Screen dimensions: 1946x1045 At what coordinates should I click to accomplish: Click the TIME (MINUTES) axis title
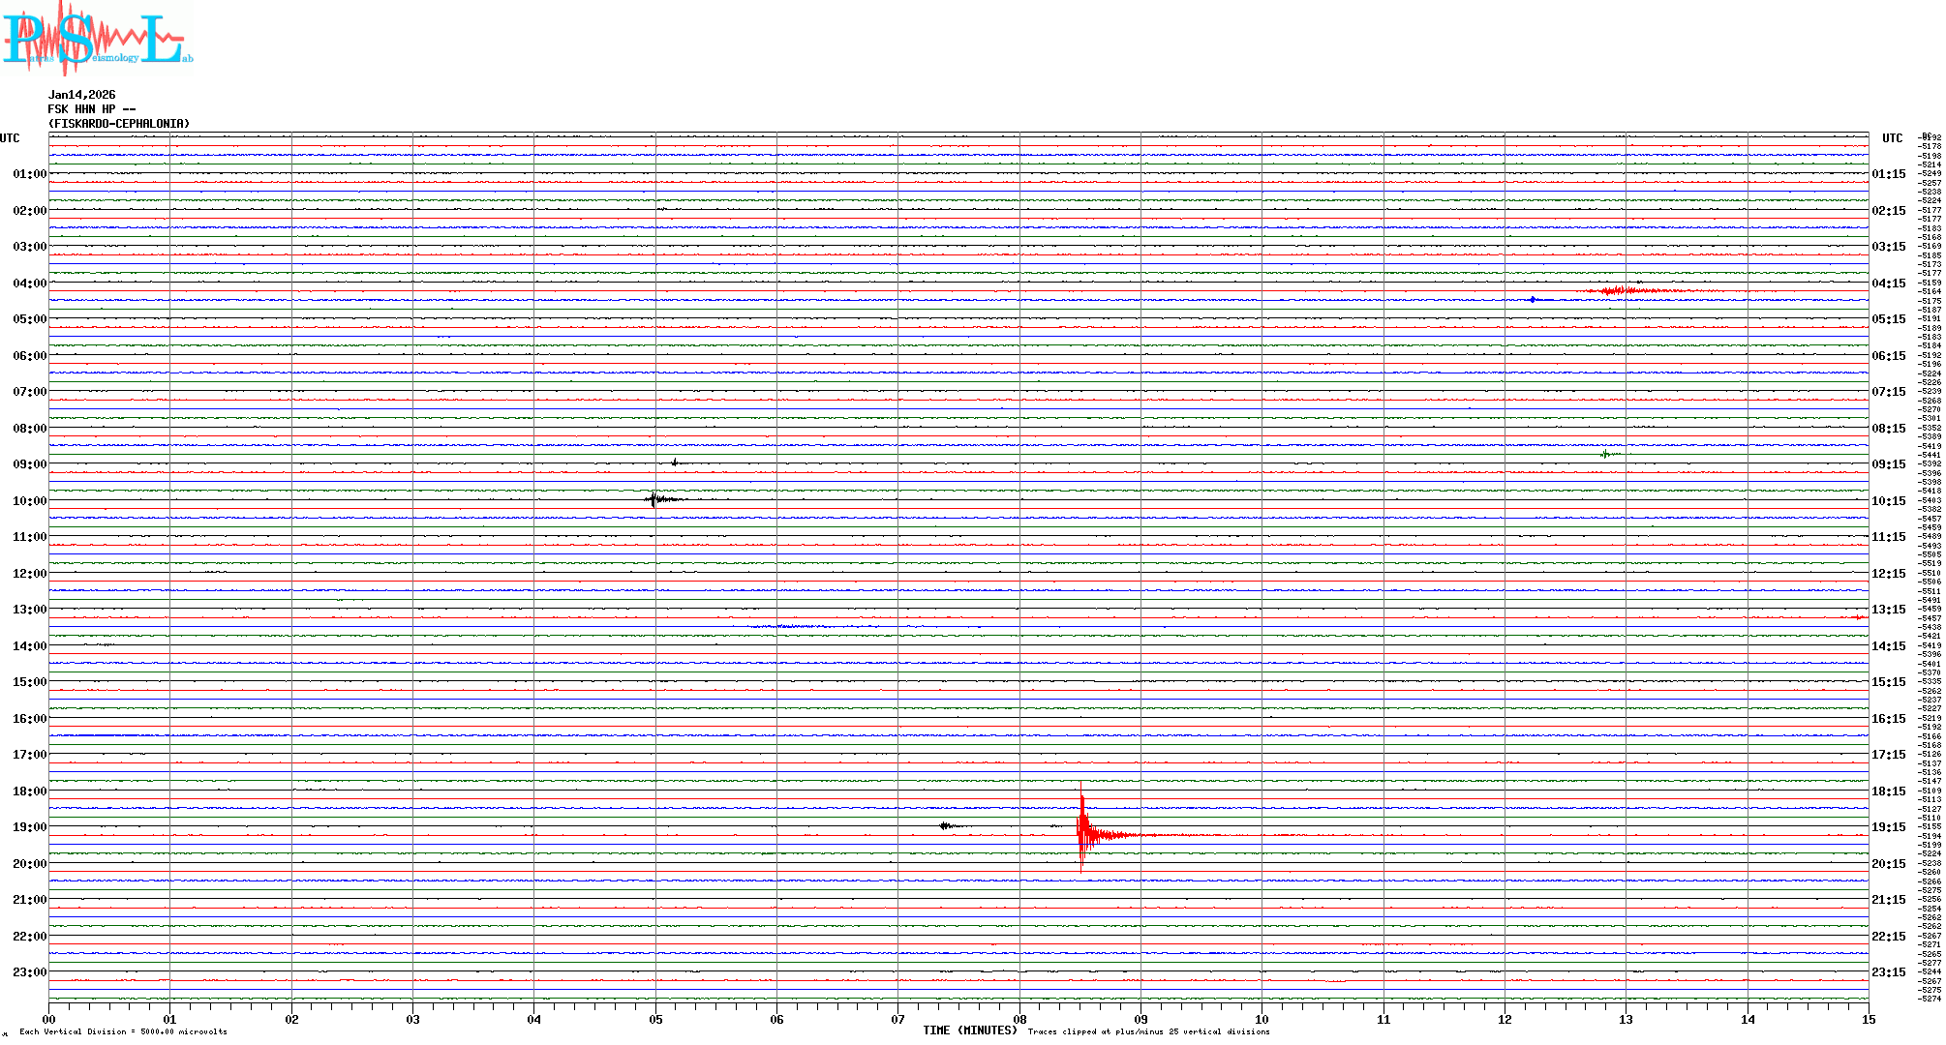coord(969,1030)
